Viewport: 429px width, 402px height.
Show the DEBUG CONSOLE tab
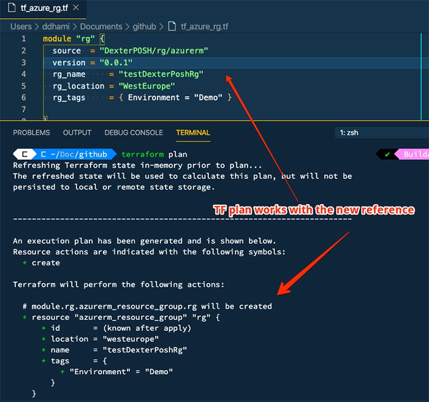click(x=134, y=132)
